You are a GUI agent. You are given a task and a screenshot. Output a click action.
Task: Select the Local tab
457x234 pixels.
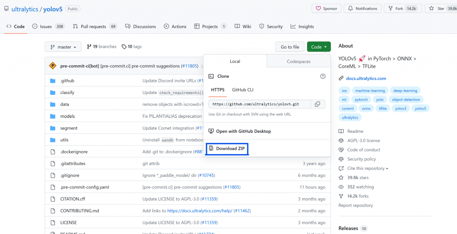(x=235, y=62)
